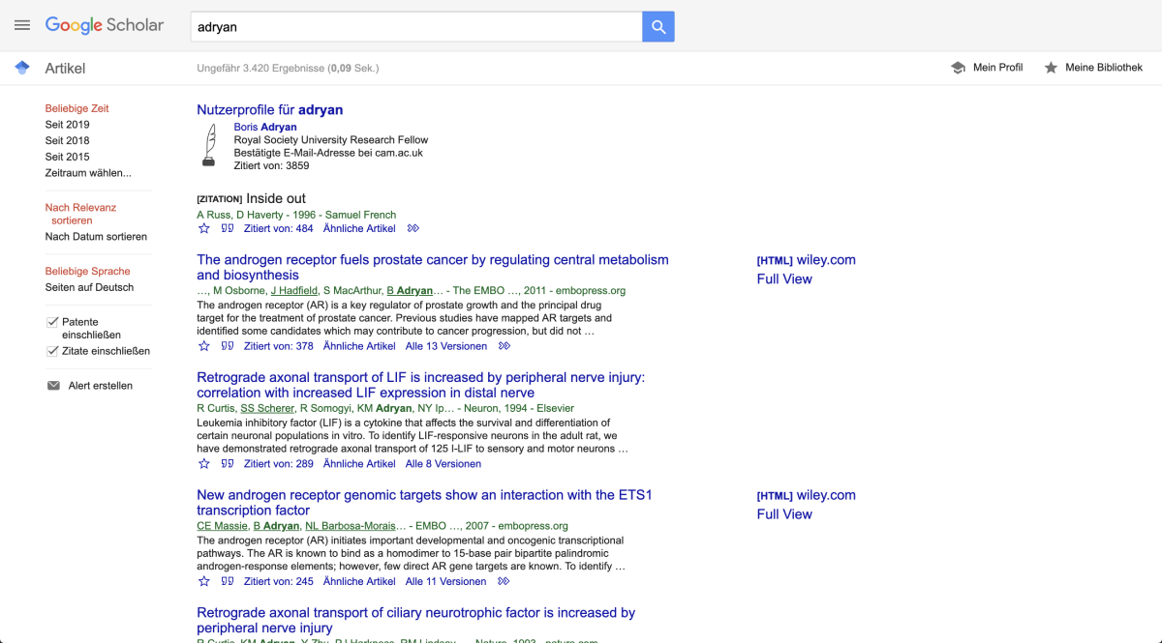Open 'Zeitraum wählen...' custom date range
This screenshot has height=643, width=1162.
(88, 173)
